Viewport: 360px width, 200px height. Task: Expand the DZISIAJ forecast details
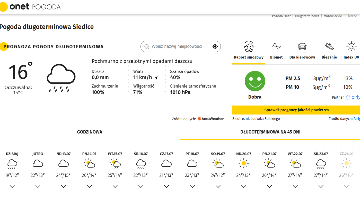tap(12, 186)
